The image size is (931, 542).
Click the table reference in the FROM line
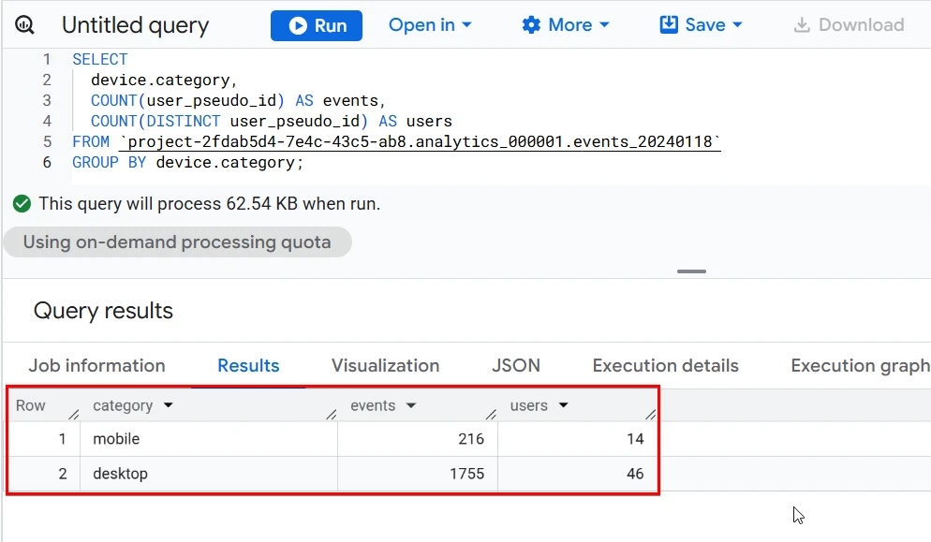point(420,142)
